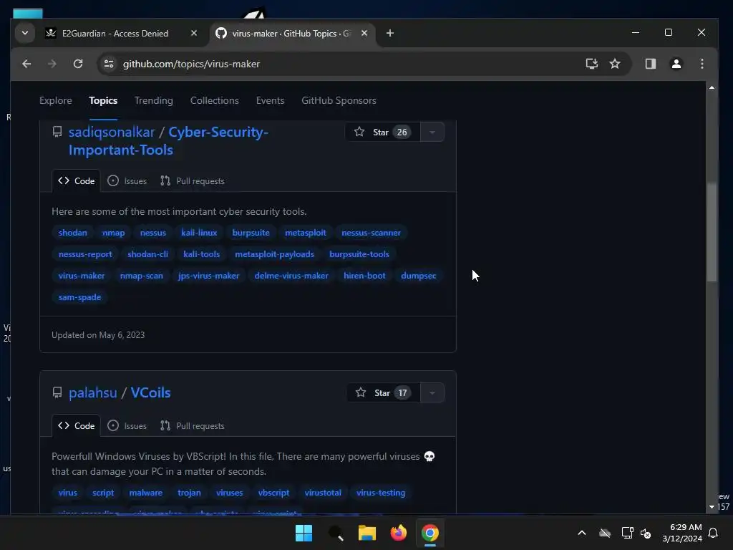Viewport: 733px width, 550px height.
Task: Open palahsu user profile link
Action: tap(92, 393)
